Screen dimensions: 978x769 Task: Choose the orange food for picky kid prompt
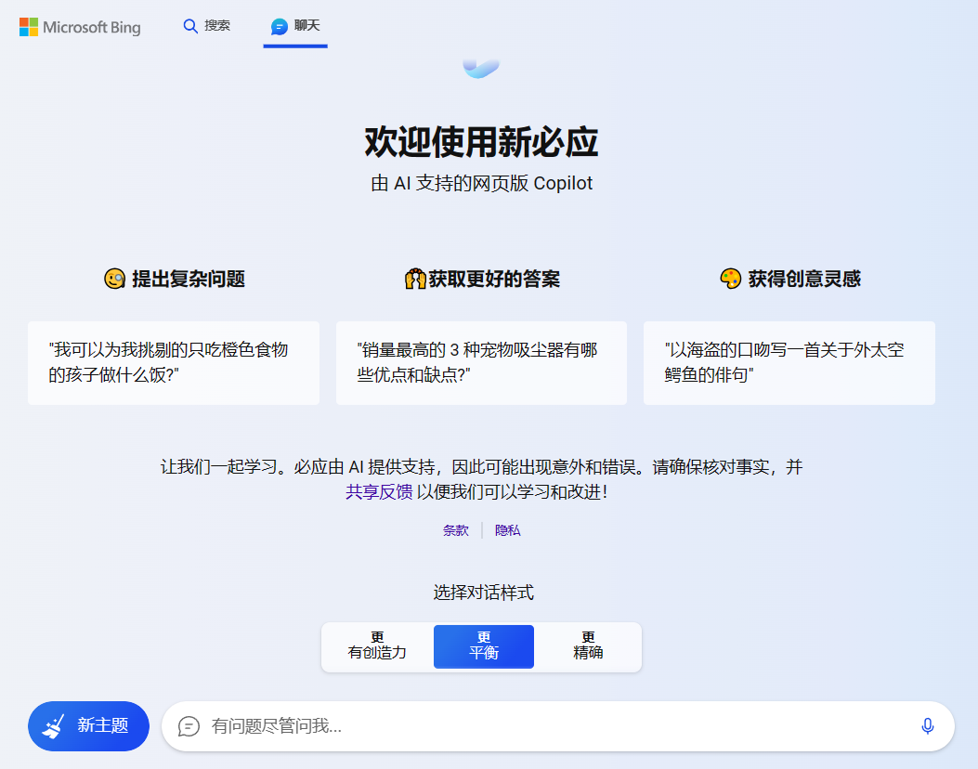(174, 363)
